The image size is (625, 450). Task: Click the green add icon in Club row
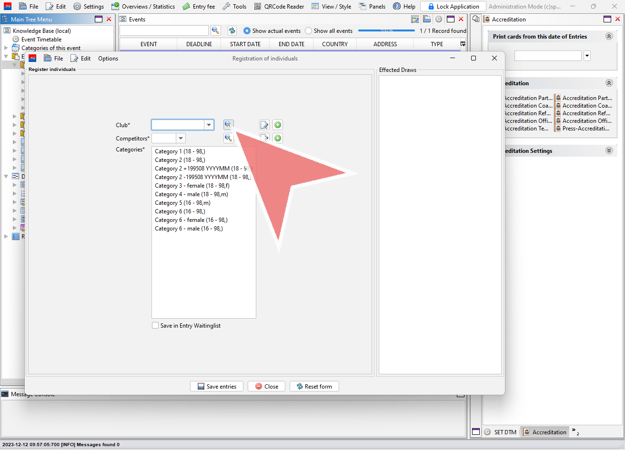278,125
